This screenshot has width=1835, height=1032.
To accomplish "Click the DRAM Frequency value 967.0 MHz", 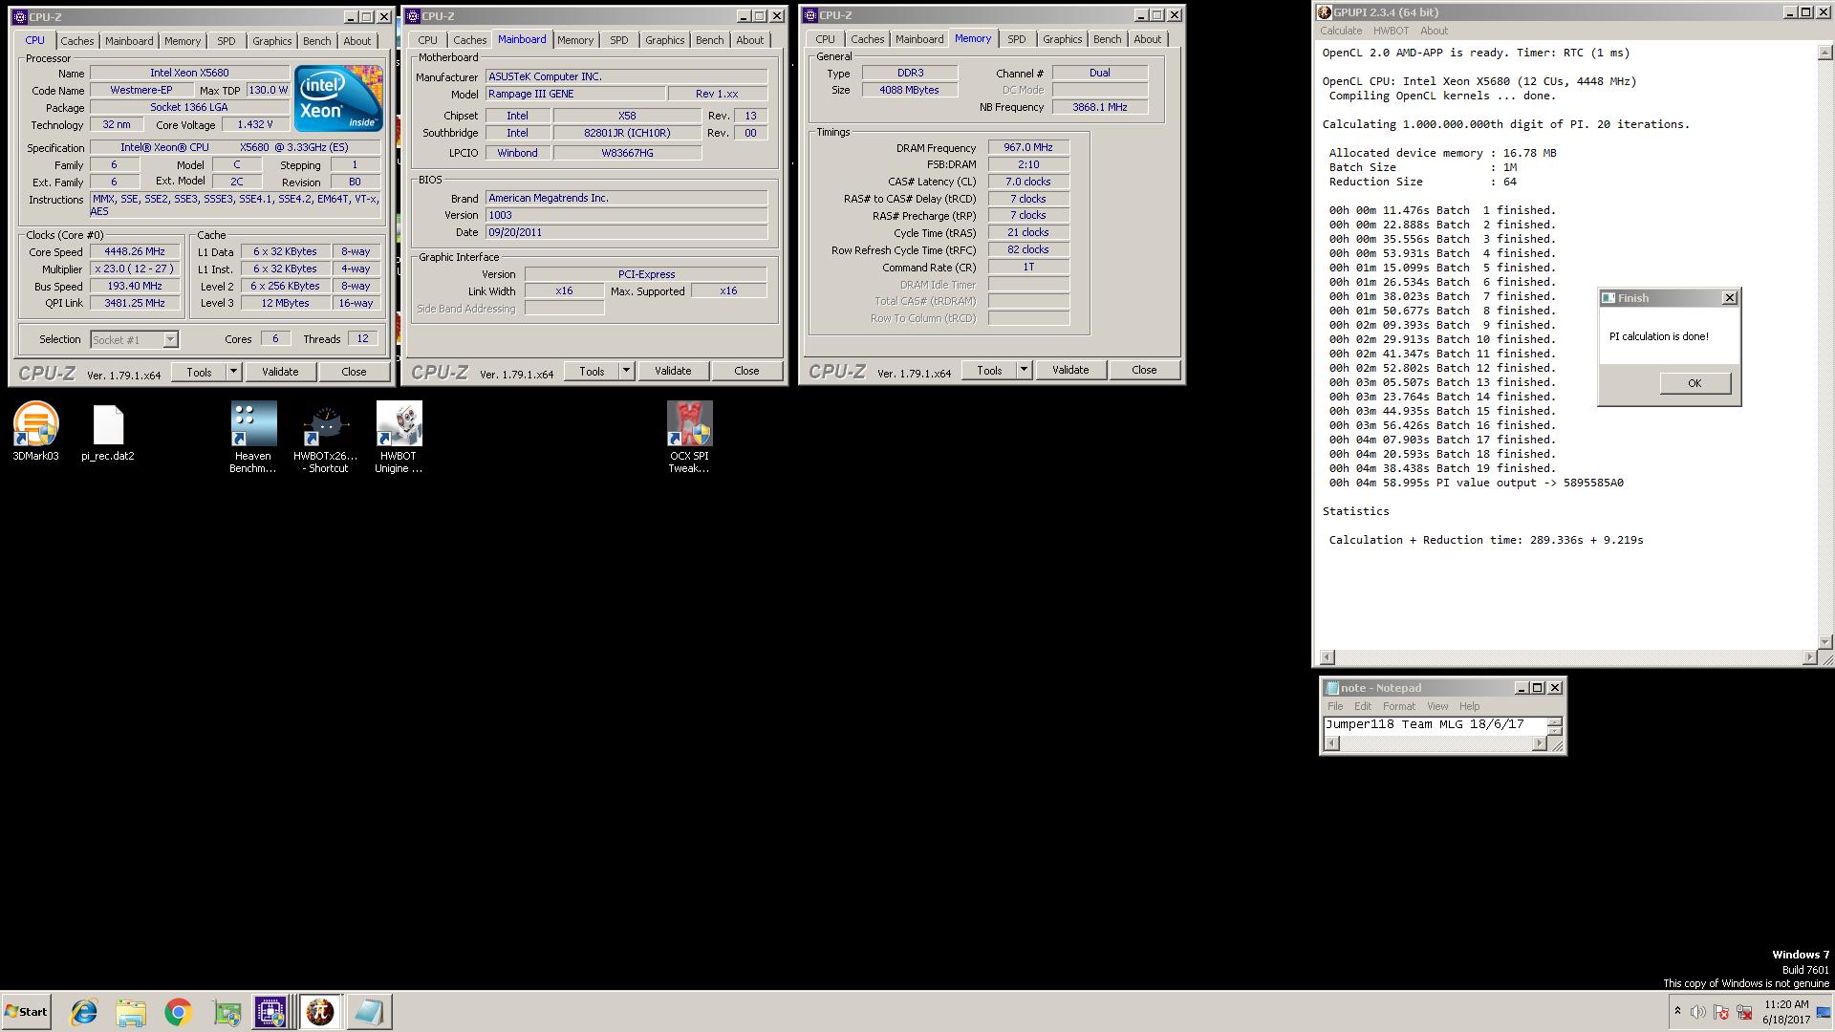I will pos(1028,147).
